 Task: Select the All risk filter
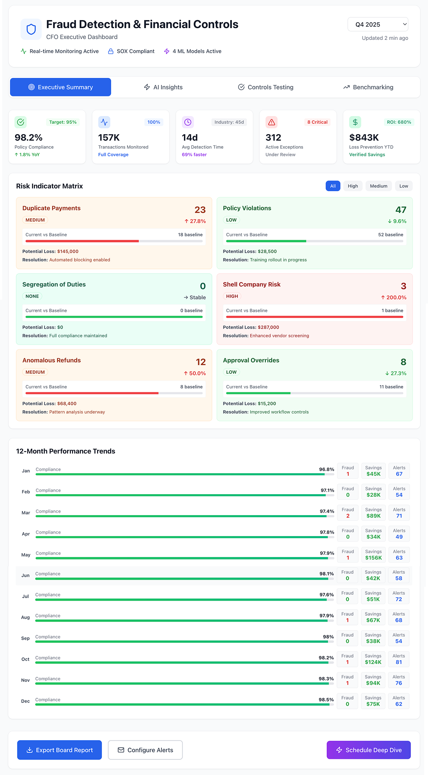(333, 186)
